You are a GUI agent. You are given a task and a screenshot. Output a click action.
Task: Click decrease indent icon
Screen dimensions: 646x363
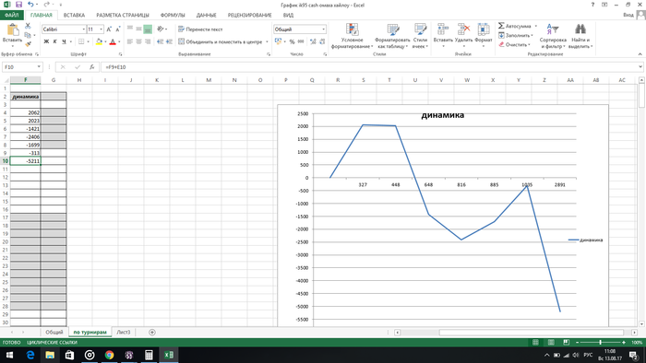[160, 41]
